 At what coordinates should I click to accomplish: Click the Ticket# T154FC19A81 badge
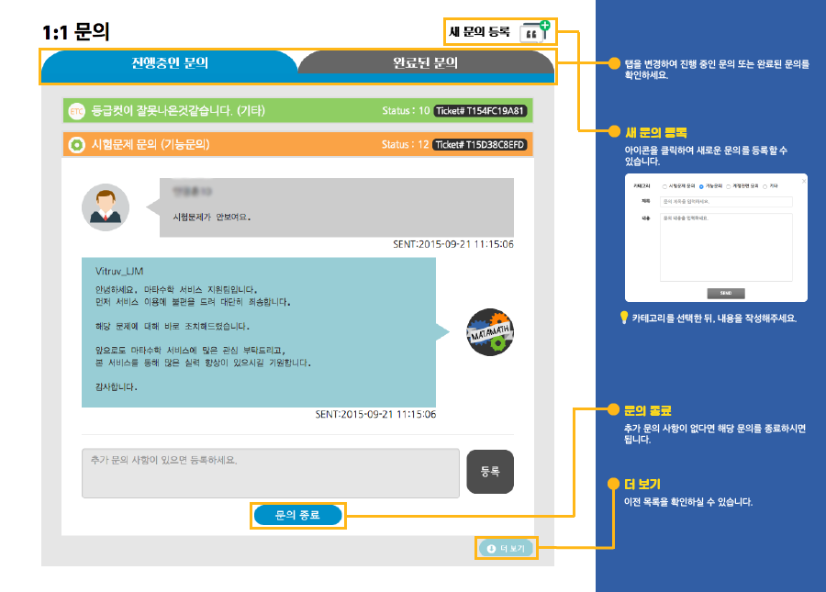[x=481, y=112]
